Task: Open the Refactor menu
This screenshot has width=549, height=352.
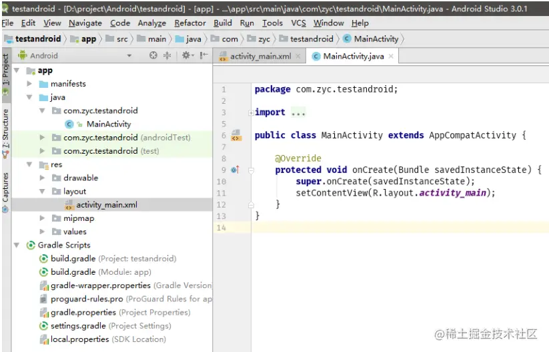Action: coord(190,23)
